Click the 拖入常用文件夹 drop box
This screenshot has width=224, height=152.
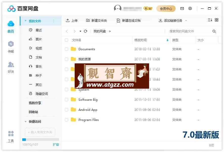[40, 132]
